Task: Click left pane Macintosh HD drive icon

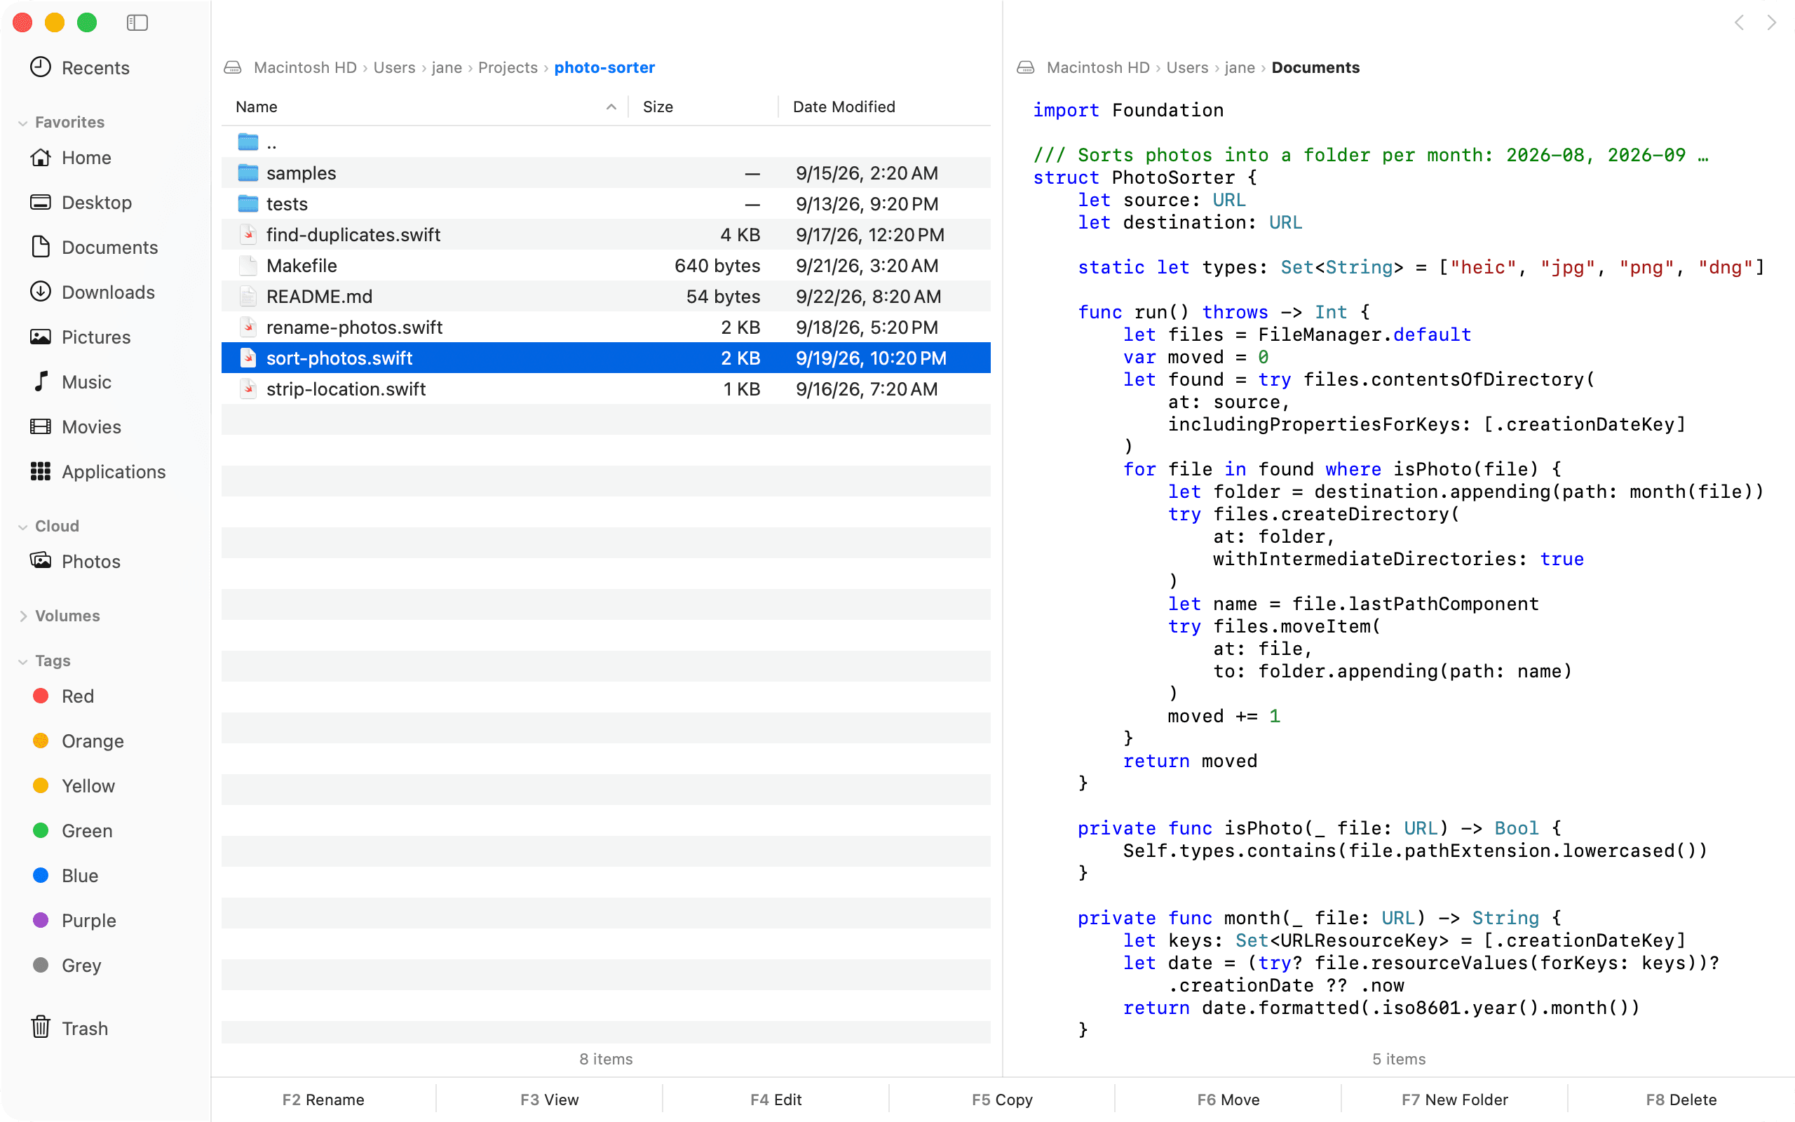Action: point(233,67)
